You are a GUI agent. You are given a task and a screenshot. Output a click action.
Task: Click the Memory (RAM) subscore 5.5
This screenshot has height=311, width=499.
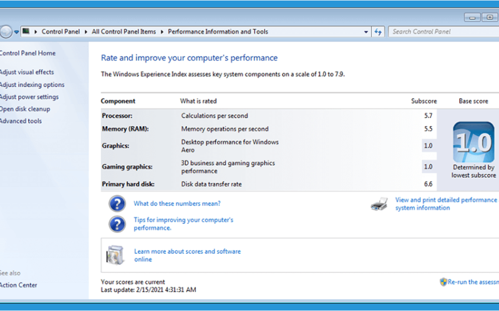(x=428, y=129)
